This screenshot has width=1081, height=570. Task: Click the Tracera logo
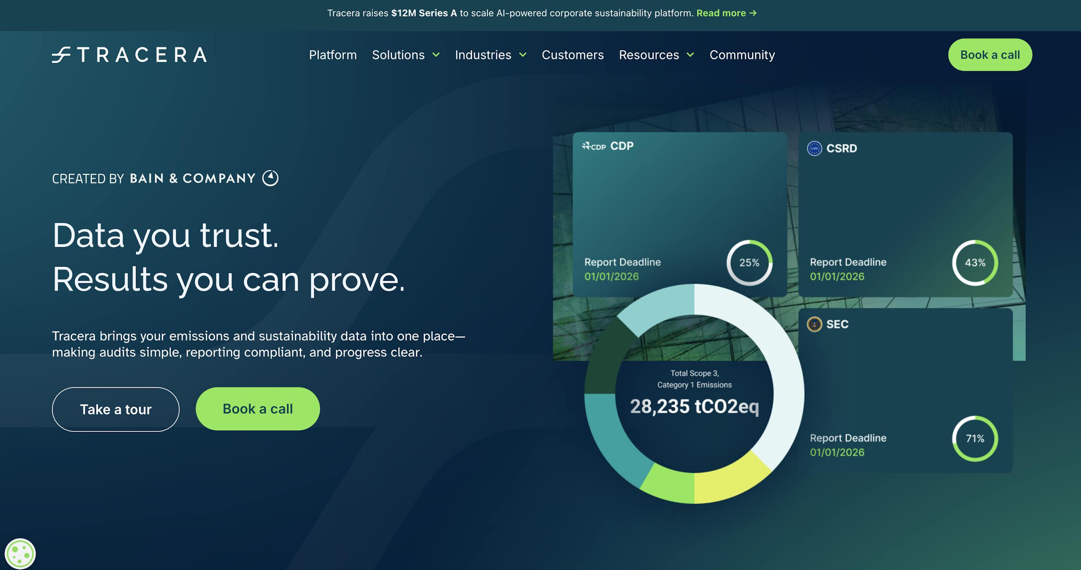click(x=129, y=55)
